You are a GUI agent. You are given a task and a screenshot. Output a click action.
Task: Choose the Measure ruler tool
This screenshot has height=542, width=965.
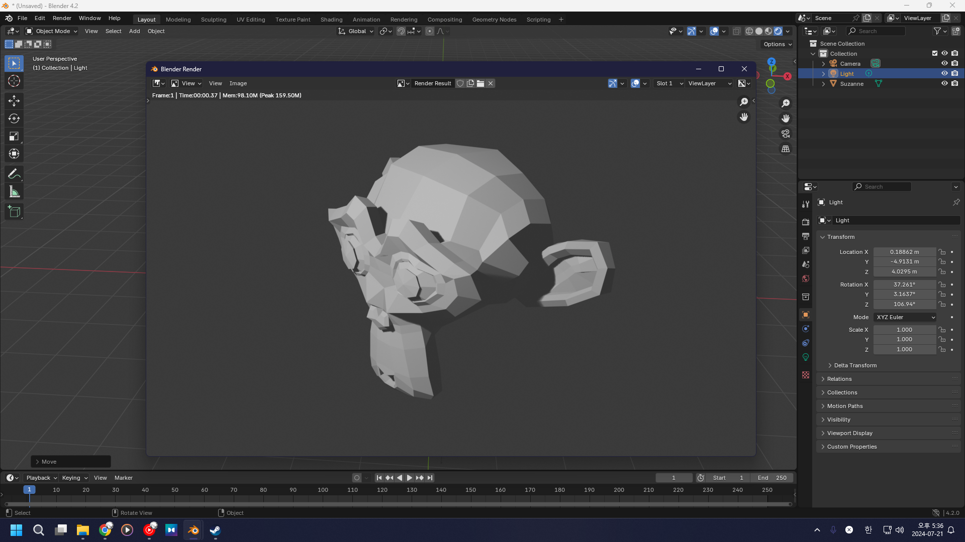click(x=14, y=192)
